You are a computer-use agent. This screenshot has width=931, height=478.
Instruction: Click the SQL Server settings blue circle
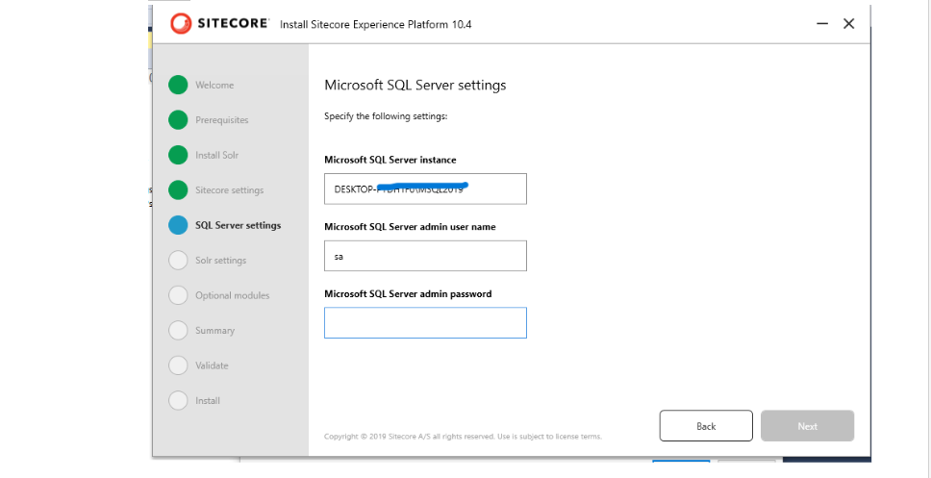pos(178,225)
